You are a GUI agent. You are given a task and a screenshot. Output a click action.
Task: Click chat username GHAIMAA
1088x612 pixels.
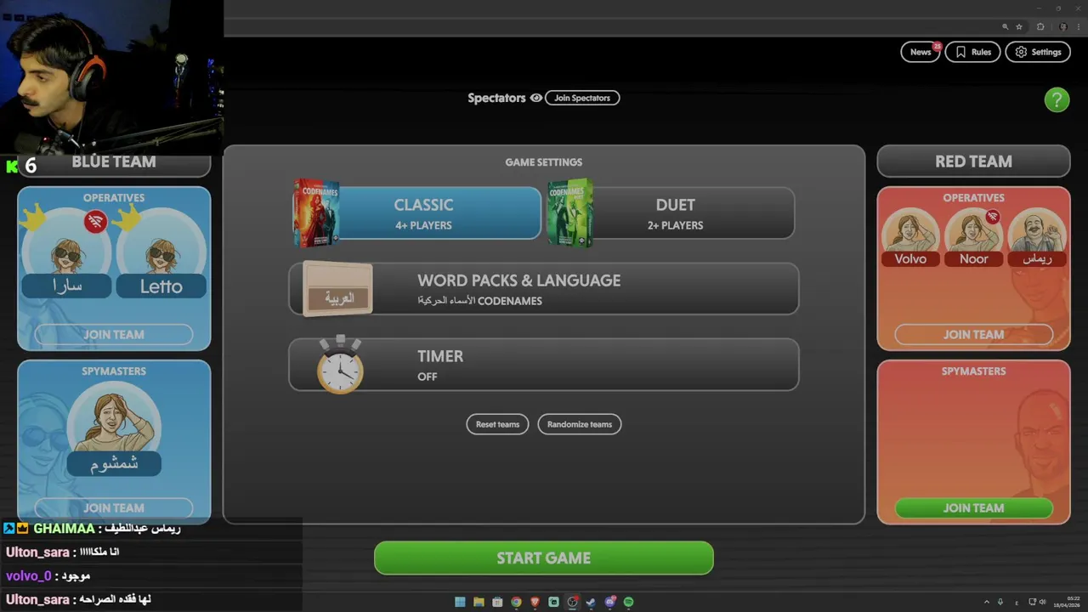(x=64, y=529)
